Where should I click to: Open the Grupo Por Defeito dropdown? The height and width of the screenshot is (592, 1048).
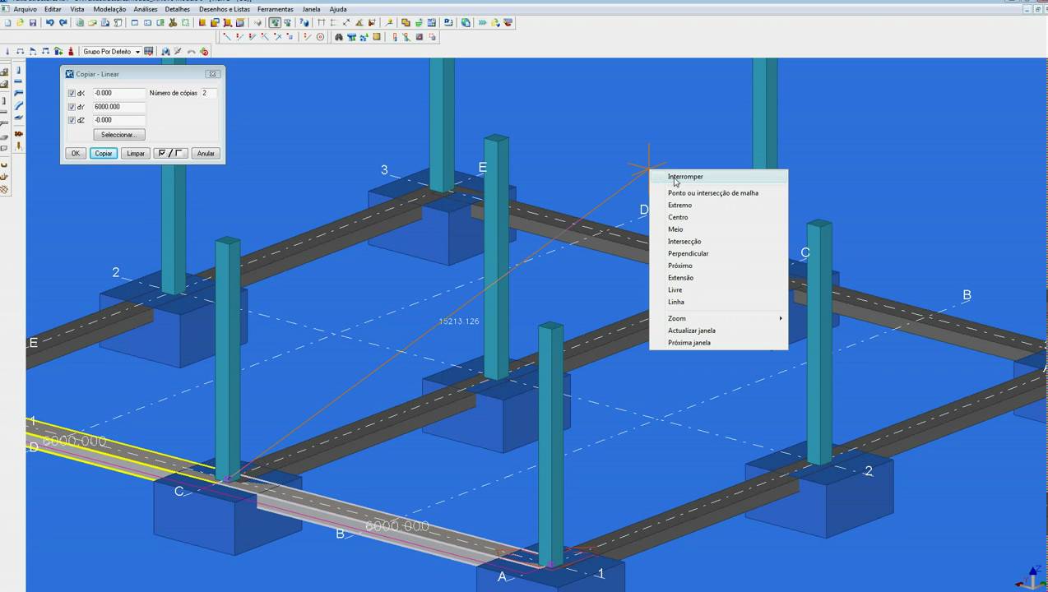137,51
